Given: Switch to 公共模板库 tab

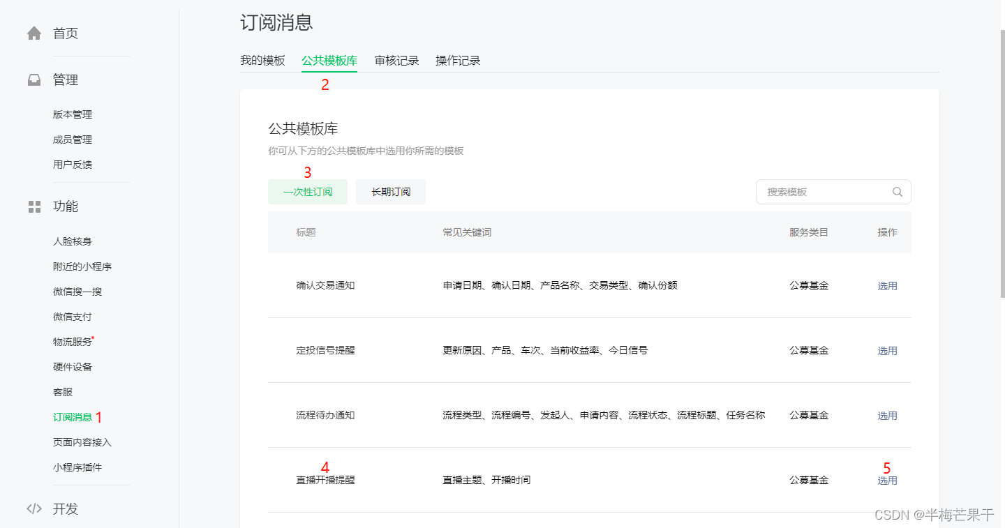Looking at the screenshot, I should point(329,61).
